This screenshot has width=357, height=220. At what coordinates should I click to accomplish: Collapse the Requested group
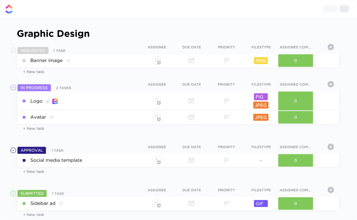13,50
